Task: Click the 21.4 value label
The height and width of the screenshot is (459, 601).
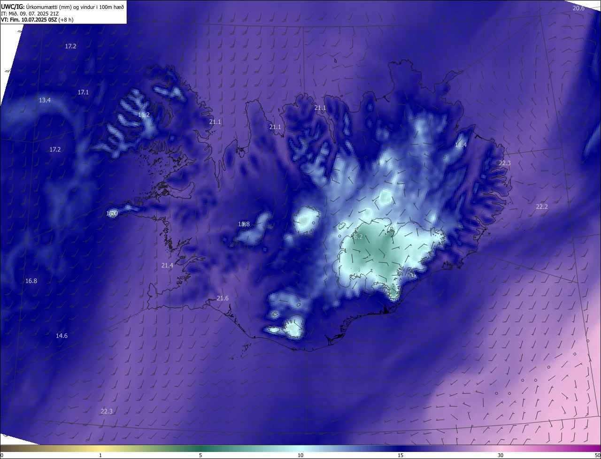Action: [167, 266]
